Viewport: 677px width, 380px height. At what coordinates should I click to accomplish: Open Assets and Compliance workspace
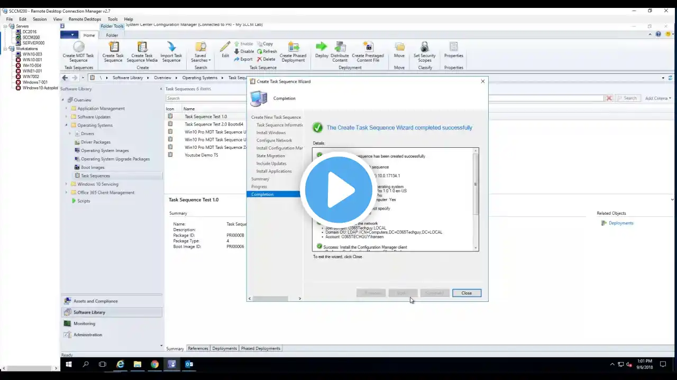[112, 301]
